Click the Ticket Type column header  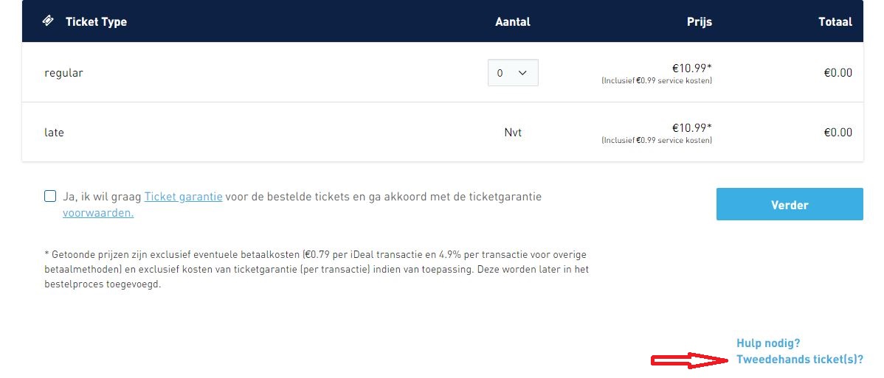pos(96,21)
